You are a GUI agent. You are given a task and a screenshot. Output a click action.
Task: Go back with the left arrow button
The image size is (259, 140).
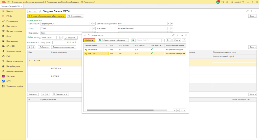click(x=30, y=11)
